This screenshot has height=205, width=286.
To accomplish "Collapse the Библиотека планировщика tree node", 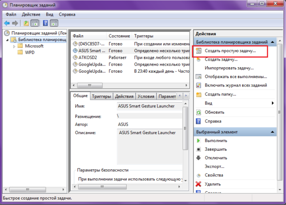I will point(7,40).
